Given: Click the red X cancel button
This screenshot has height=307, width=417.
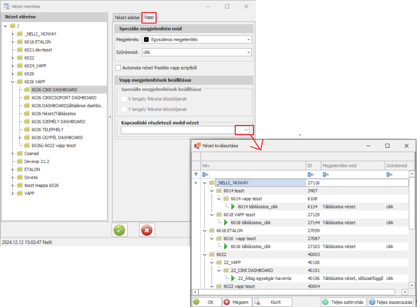Looking at the screenshot, I should pos(147,230).
